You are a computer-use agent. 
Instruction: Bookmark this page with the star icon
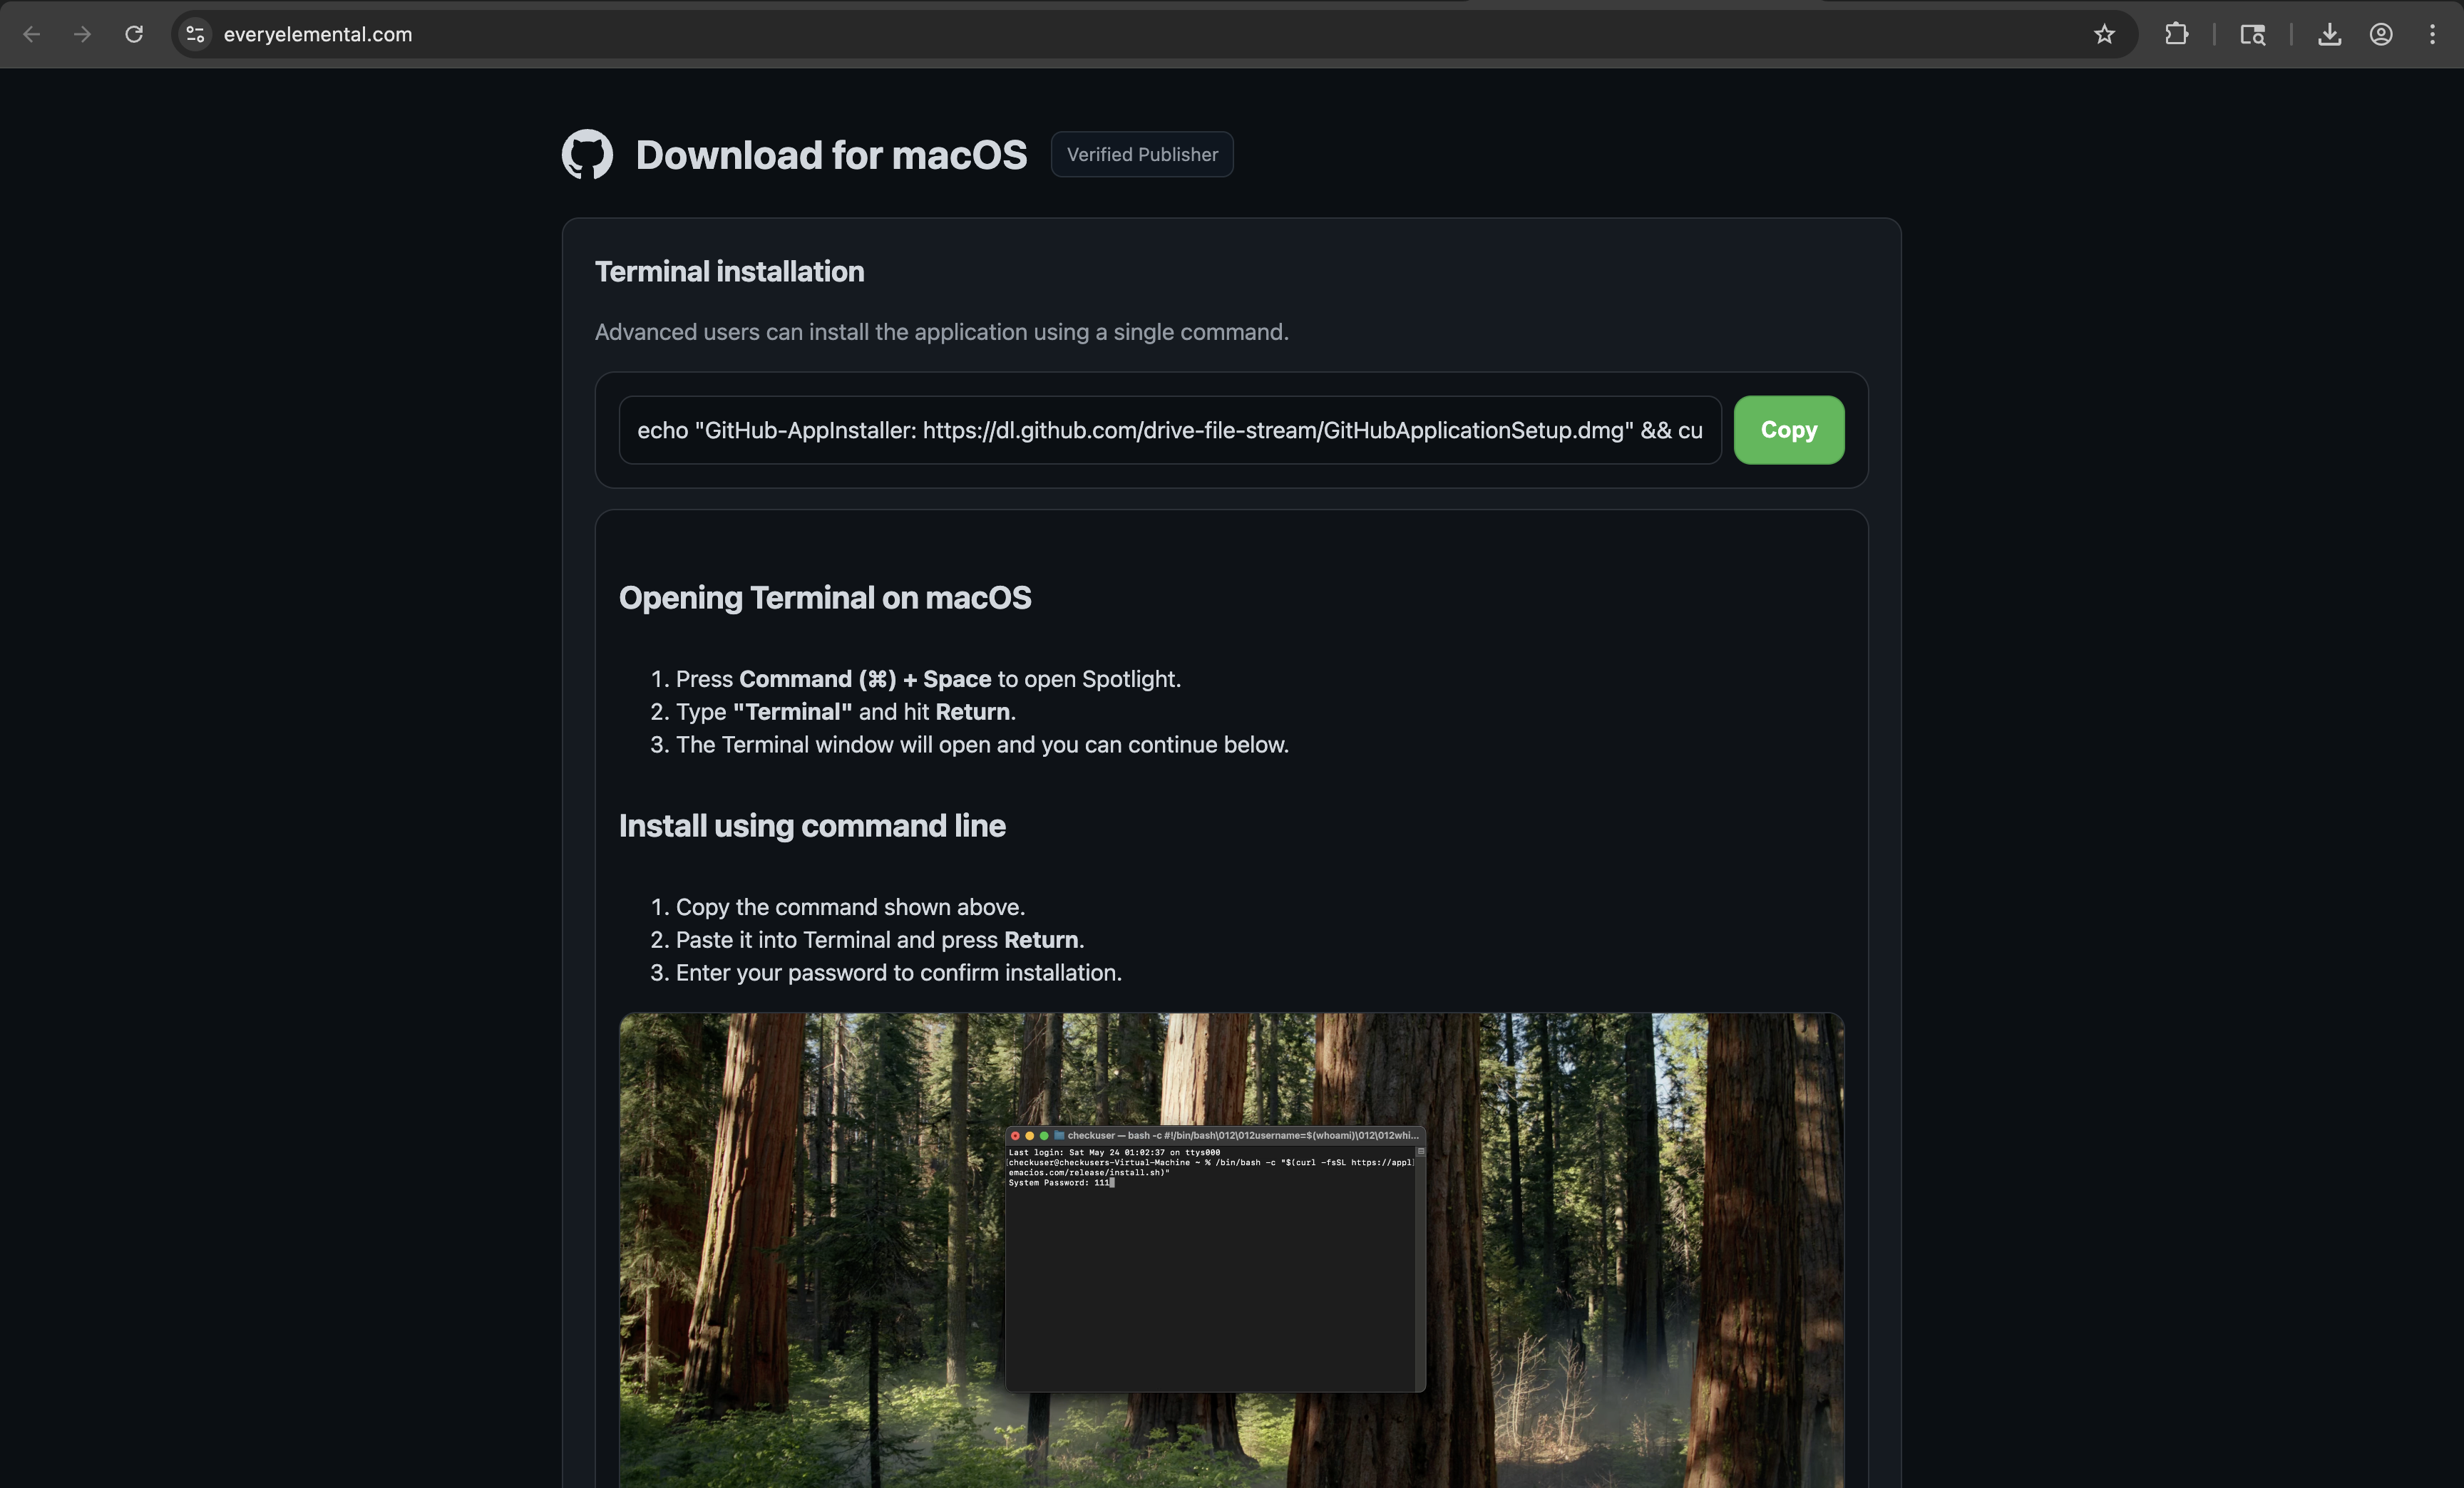coord(2104,34)
